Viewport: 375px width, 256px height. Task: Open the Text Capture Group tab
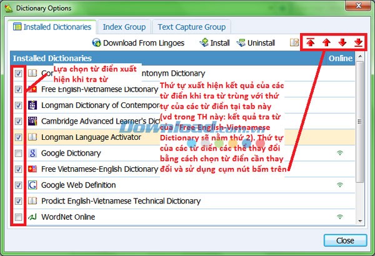click(191, 27)
